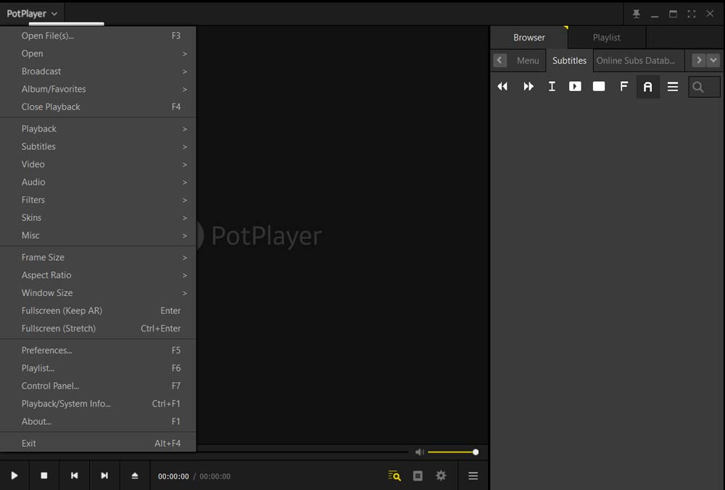Click fast-forward subtitle sync icon

pyautogui.click(x=528, y=86)
